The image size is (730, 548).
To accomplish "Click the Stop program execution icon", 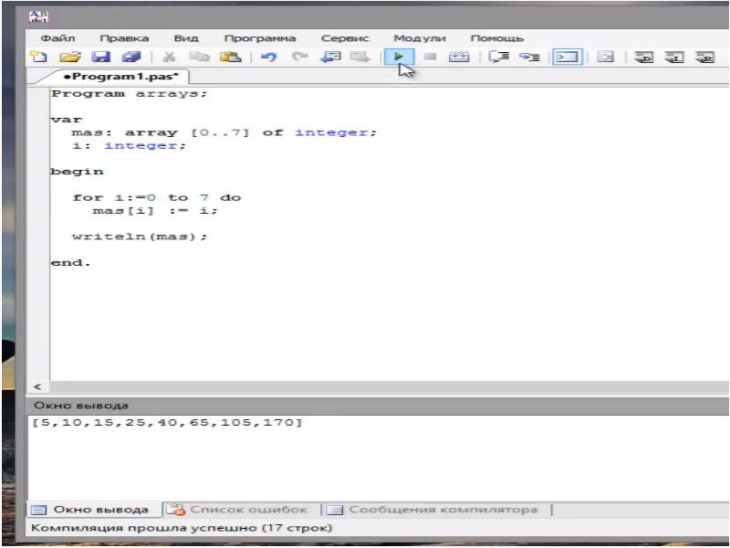I will (x=430, y=57).
